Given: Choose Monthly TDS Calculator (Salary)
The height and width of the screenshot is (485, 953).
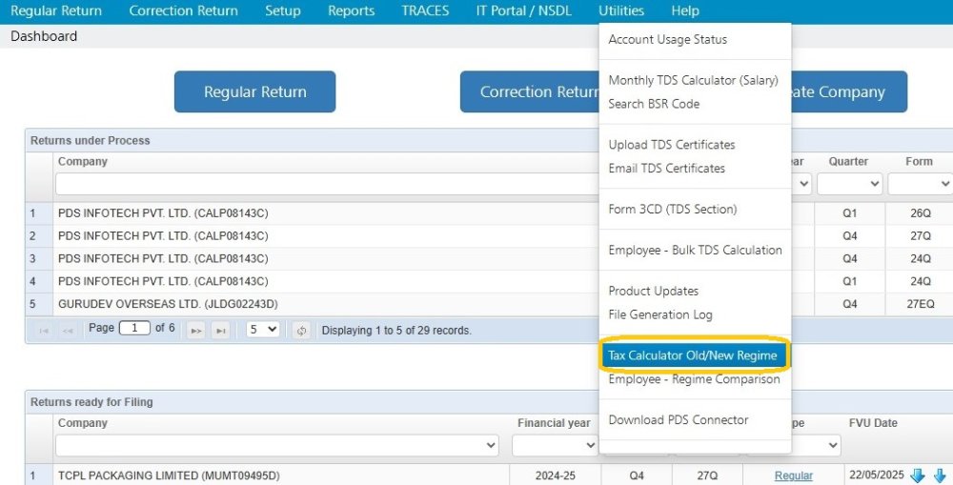Looking at the screenshot, I should (695, 80).
